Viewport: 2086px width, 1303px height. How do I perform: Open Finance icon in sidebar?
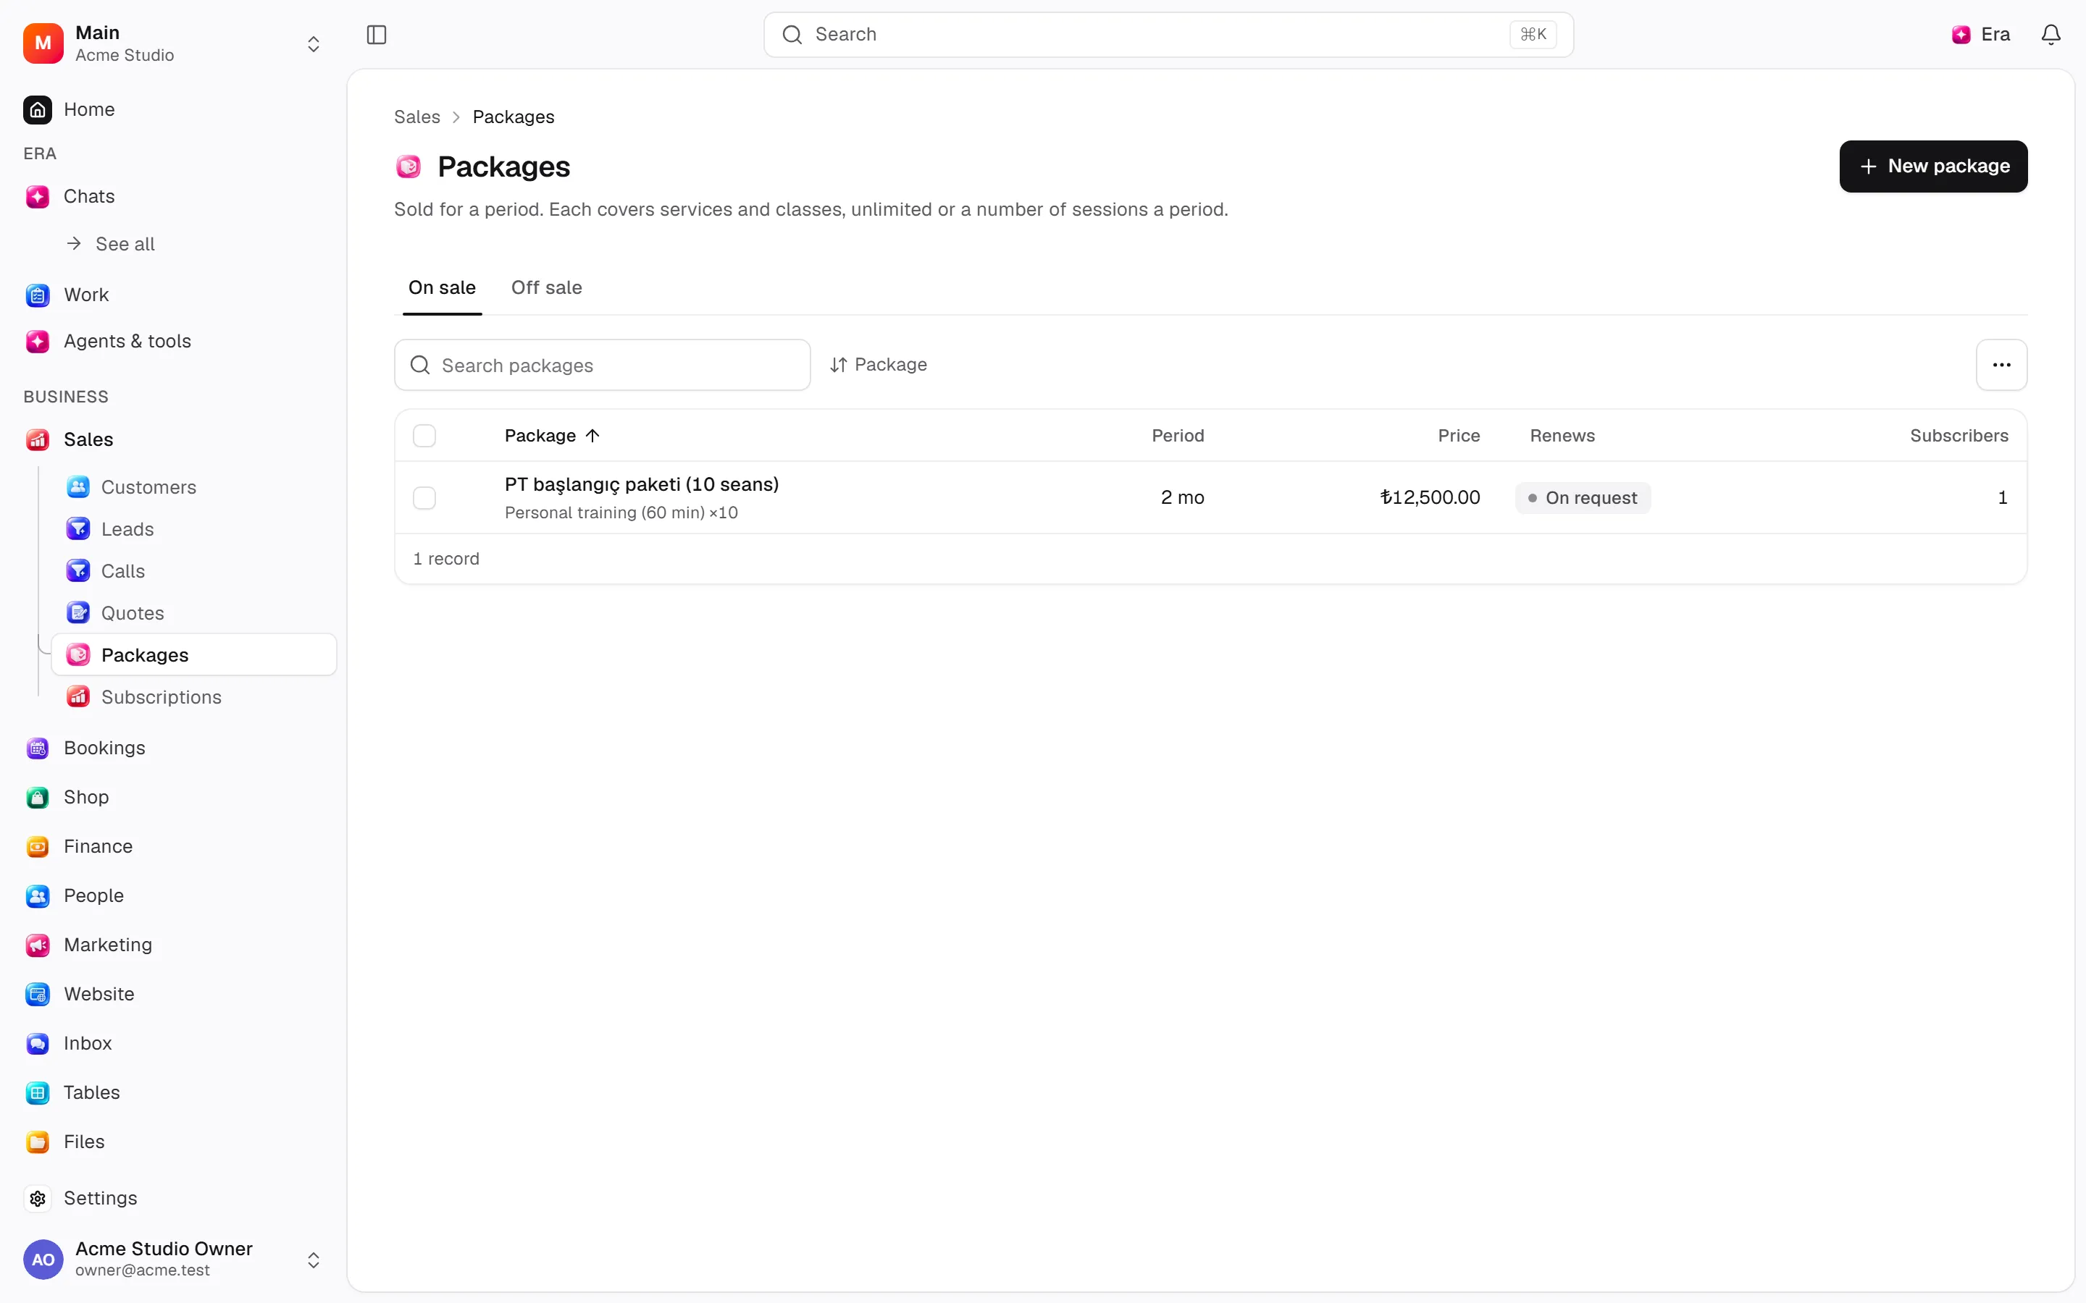pos(37,846)
